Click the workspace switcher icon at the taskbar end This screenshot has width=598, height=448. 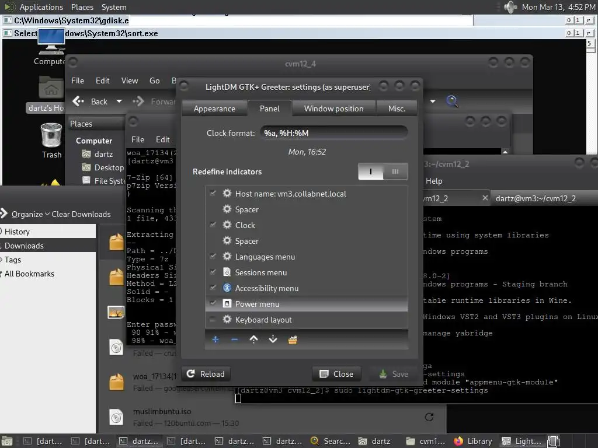pos(554,441)
